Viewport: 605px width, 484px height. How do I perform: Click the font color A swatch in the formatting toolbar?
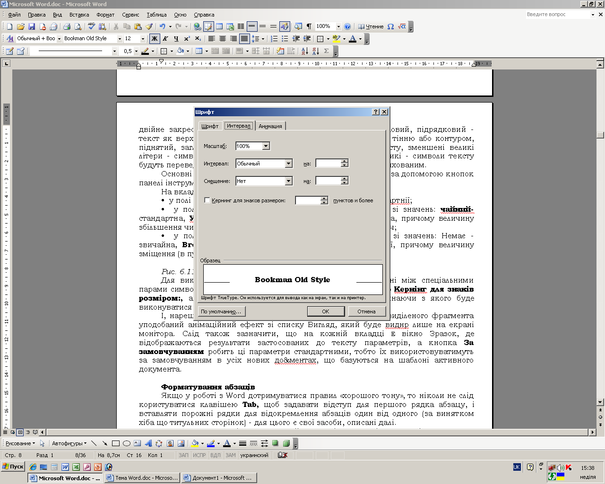[x=352, y=39]
